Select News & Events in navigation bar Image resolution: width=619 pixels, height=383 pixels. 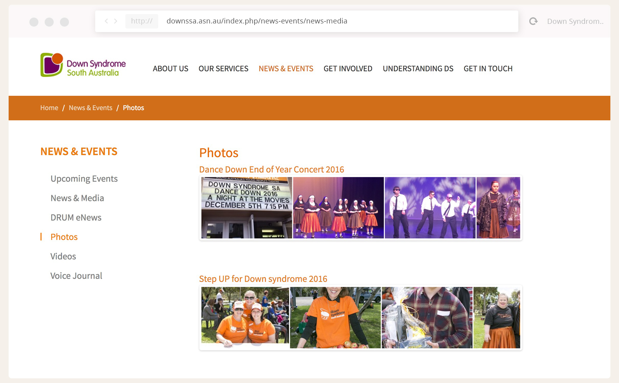(x=286, y=69)
